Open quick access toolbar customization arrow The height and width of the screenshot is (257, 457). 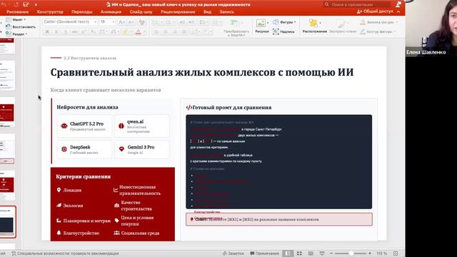point(36,5)
